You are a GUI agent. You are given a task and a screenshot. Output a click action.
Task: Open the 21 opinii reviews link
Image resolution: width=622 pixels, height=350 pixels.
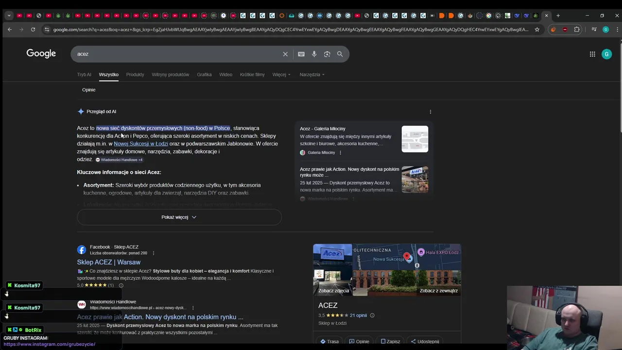(x=358, y=315)
